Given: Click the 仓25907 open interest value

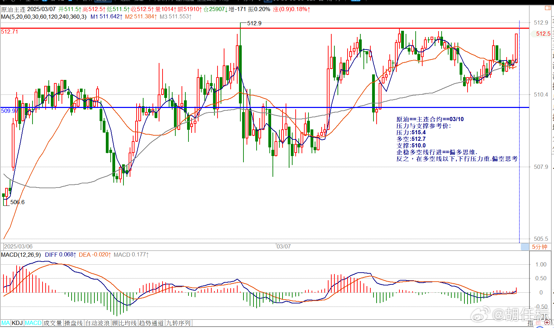Looking at the screenshot, I should click(215, 9).
